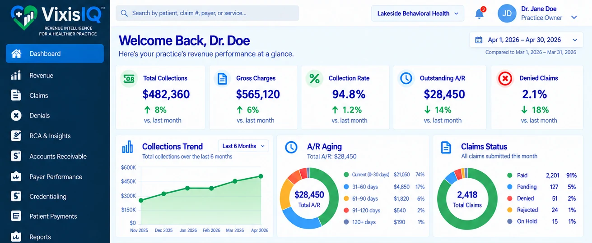592x243 pixels.
Task: Click the 94.8% Collection Rate value
Action: coord(349,94)
